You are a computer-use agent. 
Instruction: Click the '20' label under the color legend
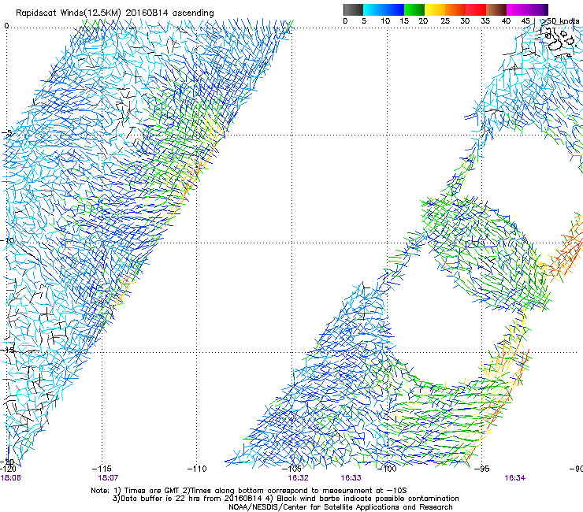coord(423,21)
